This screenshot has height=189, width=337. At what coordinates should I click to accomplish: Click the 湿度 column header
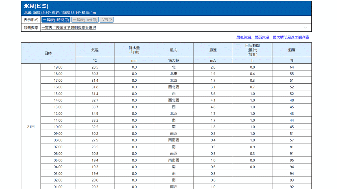[292, 50]
